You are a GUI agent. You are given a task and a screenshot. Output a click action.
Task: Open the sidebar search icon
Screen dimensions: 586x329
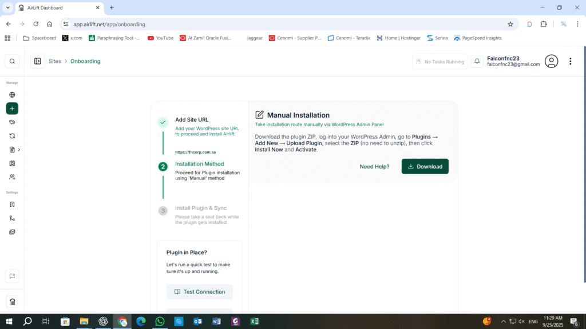click(x=12, y=62)
